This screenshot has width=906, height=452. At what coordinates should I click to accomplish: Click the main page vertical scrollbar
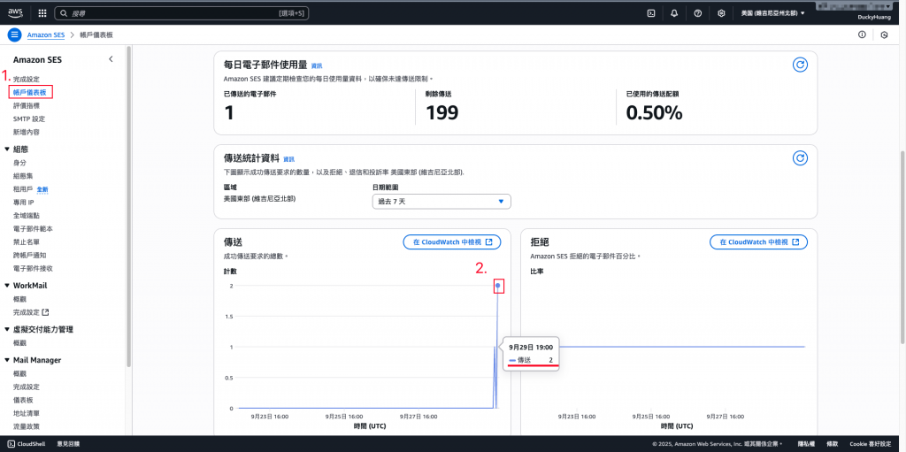902,246
